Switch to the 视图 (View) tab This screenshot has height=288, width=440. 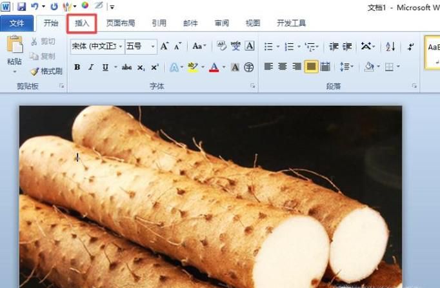pos(253,23)
